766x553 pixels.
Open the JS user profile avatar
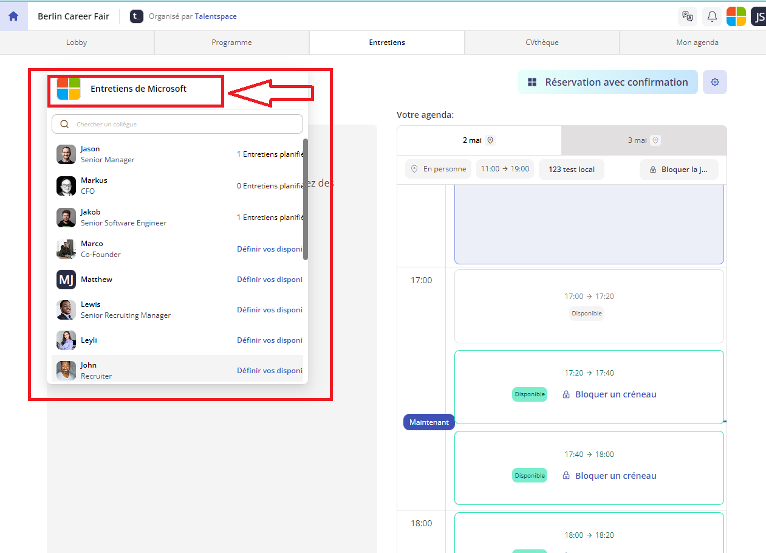pyautogui.click(x=759, y=16)
